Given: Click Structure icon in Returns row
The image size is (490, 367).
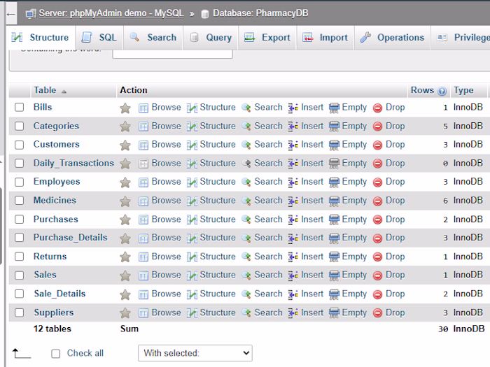Looking at the screenshot, I should point(192,257).
